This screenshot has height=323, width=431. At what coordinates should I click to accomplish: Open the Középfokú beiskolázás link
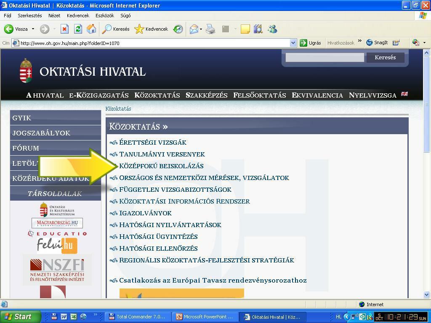point(161,166)
